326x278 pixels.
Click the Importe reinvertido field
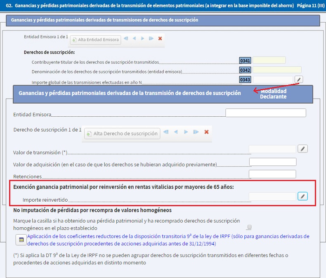[272, 197]
